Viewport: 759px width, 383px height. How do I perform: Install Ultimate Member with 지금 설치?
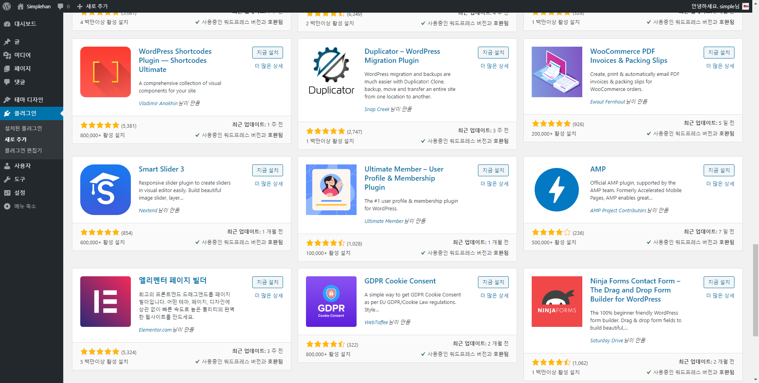click(x=493, y=170)
